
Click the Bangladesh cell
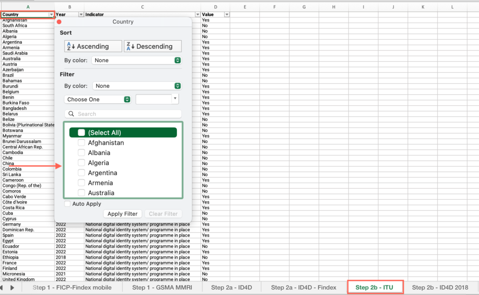coord(28,108)
